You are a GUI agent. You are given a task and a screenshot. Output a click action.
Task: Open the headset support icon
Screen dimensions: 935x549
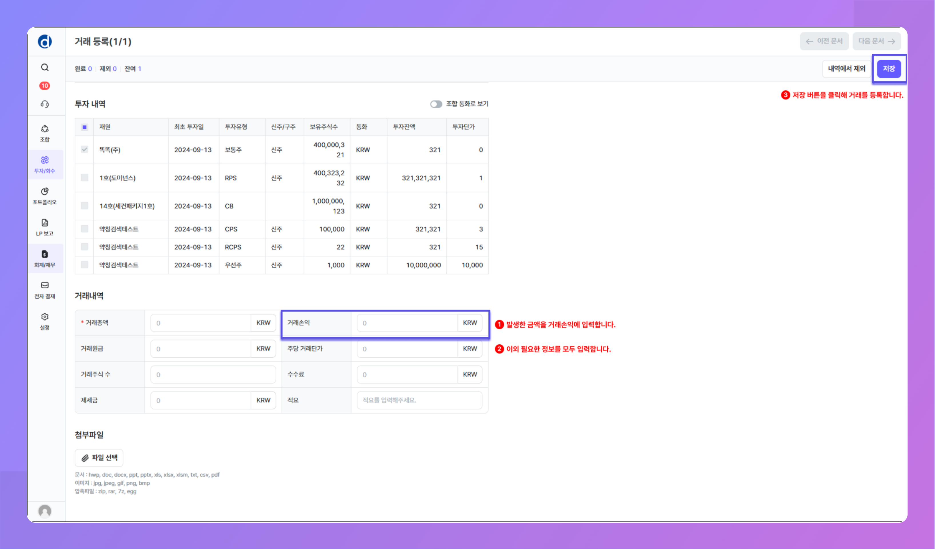click(x=45, y=104)
